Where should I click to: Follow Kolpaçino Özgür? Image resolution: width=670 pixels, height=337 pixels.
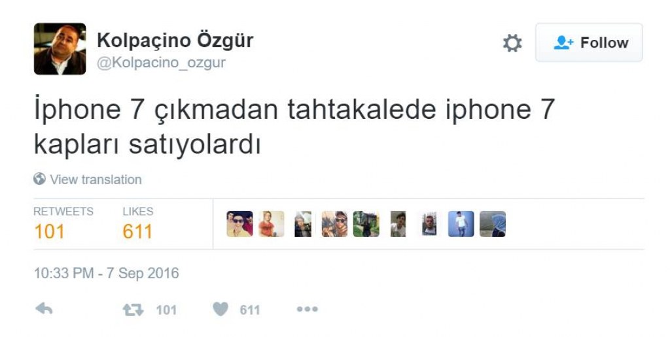589,42
